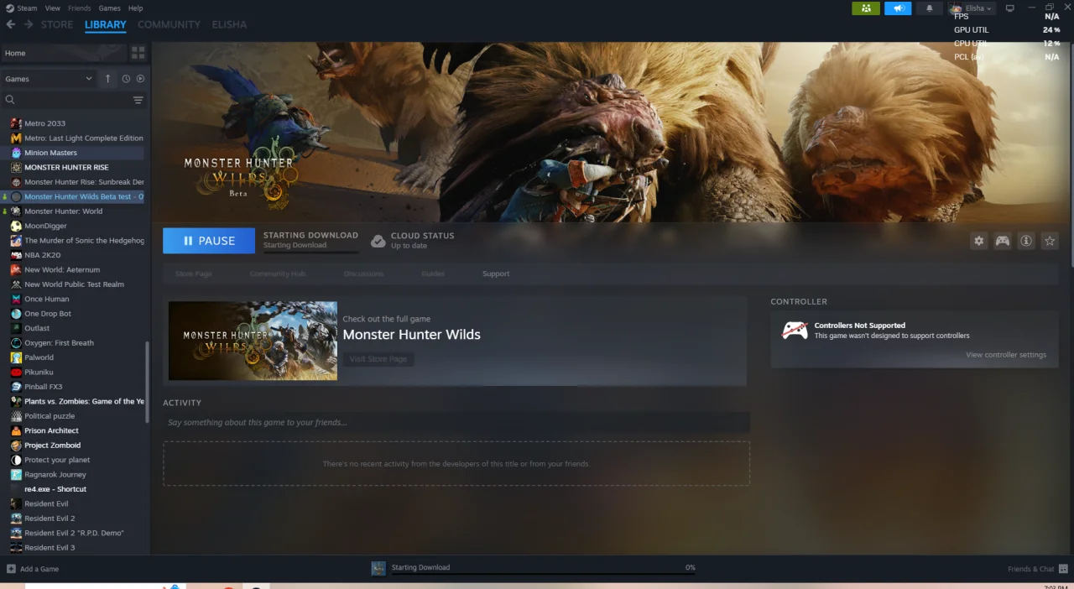Click Oxygen: First Breath game icon
This screenshot has width=1074, height=589.
click(16, 343)
